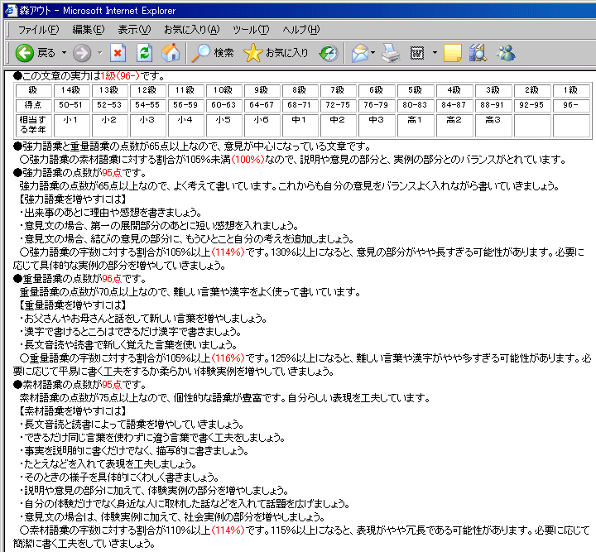The height and width of the screenshot is (552, 596).
Task: Click the Mail envelope icon
Action: (360, 53)
